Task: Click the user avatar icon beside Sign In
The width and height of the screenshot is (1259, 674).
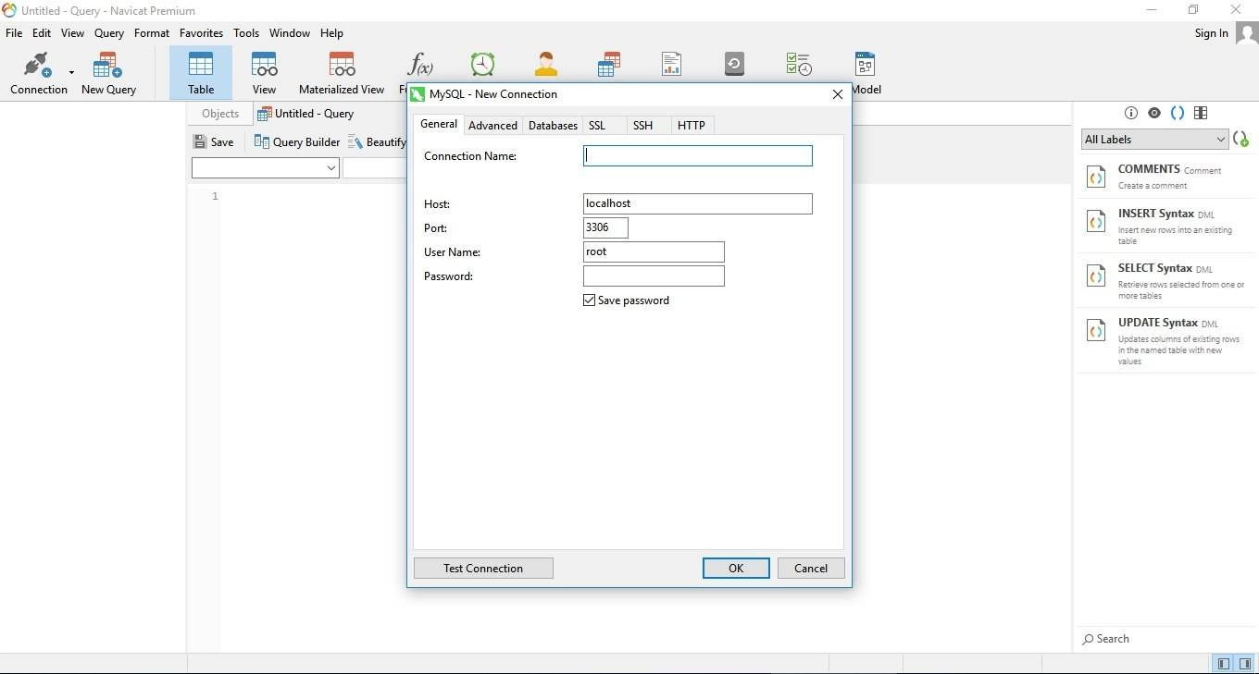Action: coord(1246,33)
